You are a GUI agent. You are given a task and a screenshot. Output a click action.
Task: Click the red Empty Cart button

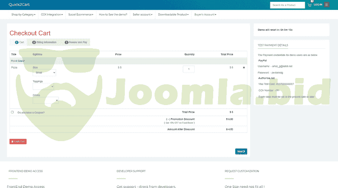coord(18,142)
